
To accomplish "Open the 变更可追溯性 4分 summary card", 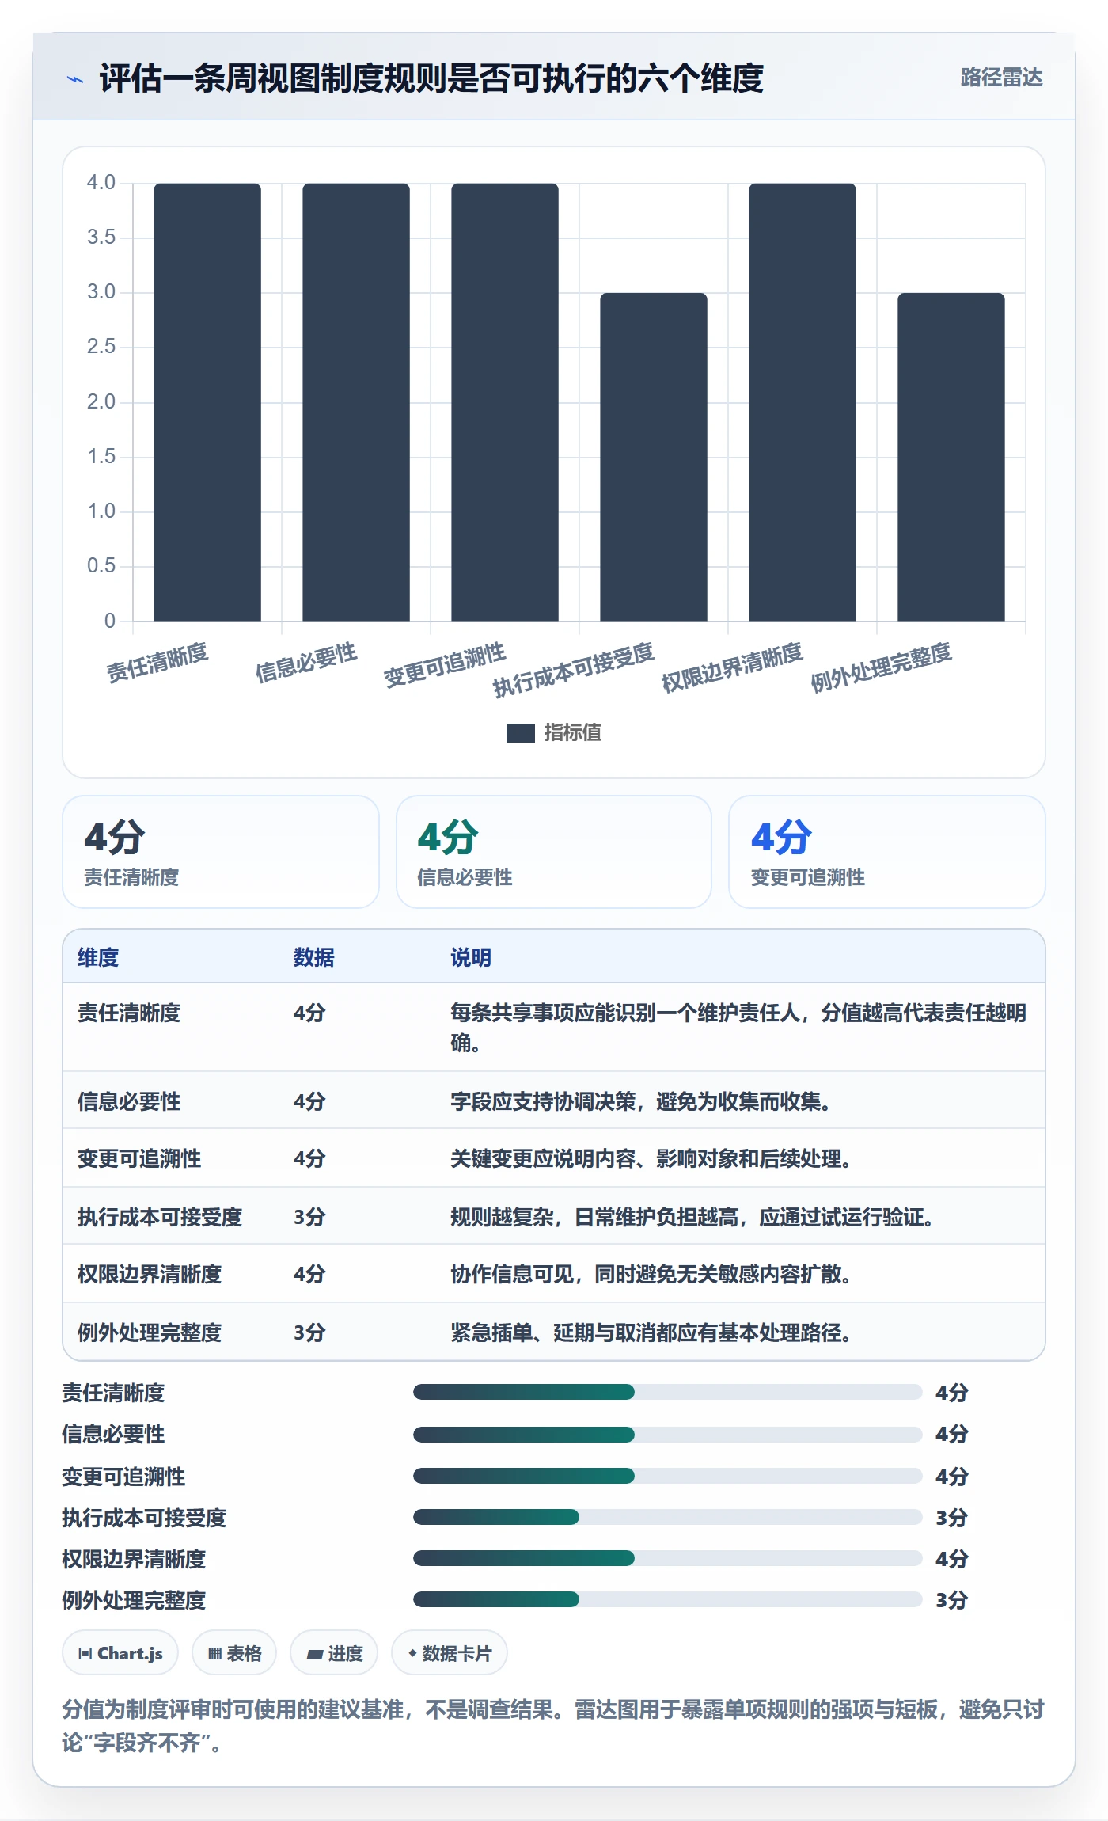I will point(886,852).
